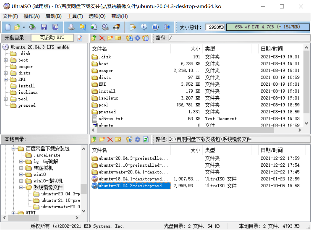Create a new ISO image with the blank-page icon

8,27
